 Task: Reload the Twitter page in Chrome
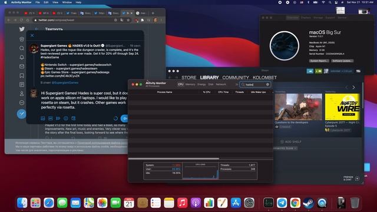tap(21, 20)
